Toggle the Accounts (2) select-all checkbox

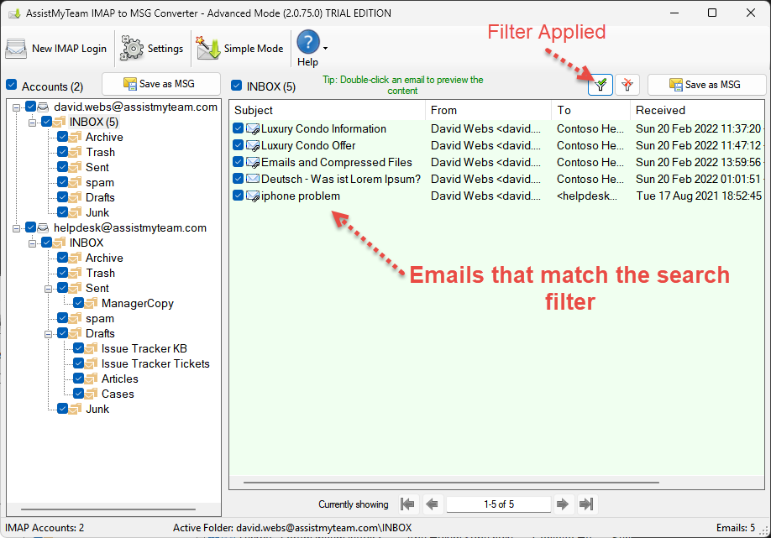(12, 86)
